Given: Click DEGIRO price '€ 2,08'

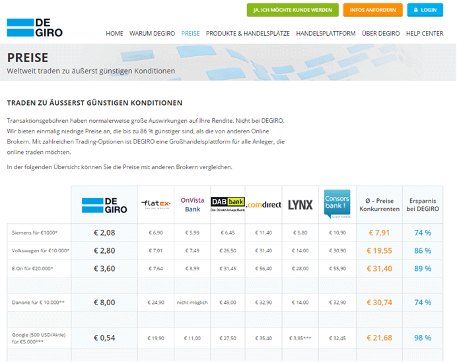Looking at the screenshot, I should (x=104, y=233).
